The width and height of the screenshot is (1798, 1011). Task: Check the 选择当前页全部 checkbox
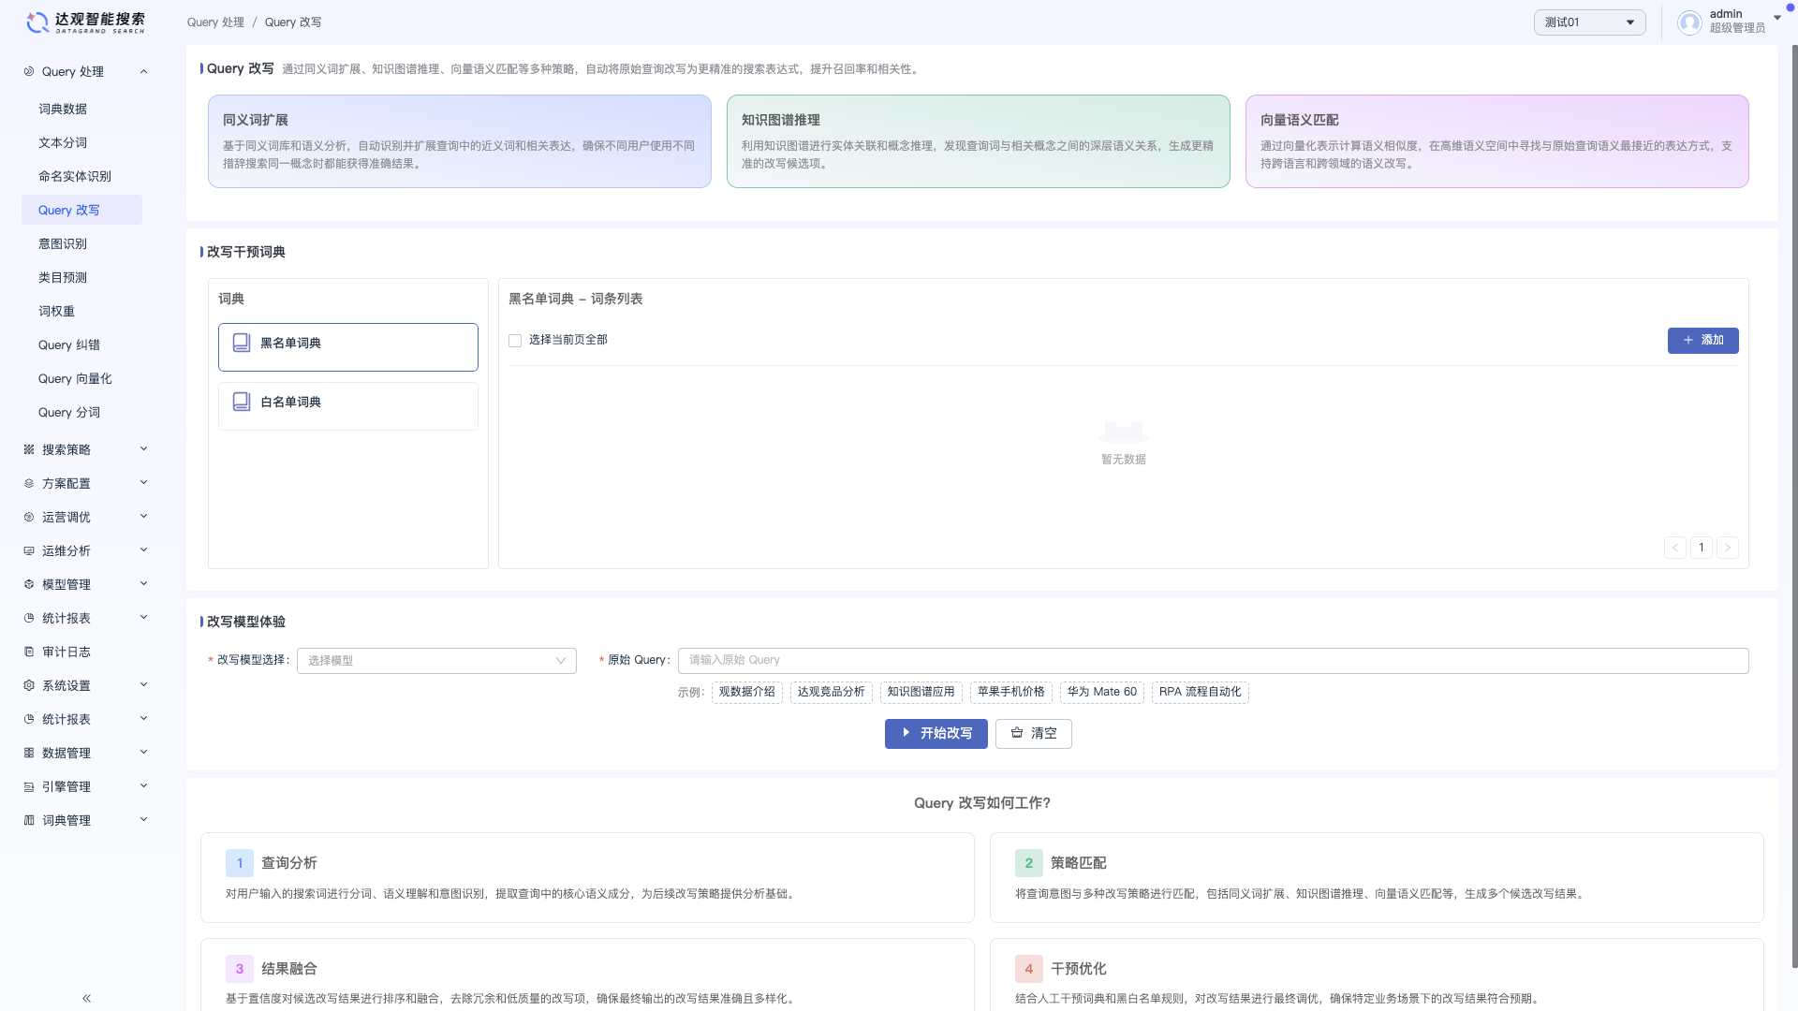coord(515,341)
